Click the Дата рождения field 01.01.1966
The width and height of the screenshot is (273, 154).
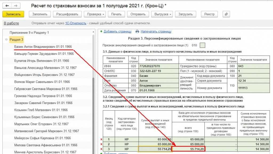(159, 90)
